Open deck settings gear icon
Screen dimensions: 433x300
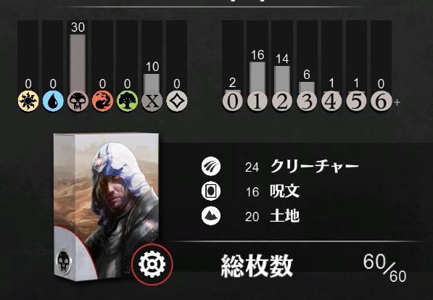[x=152, y=264]
